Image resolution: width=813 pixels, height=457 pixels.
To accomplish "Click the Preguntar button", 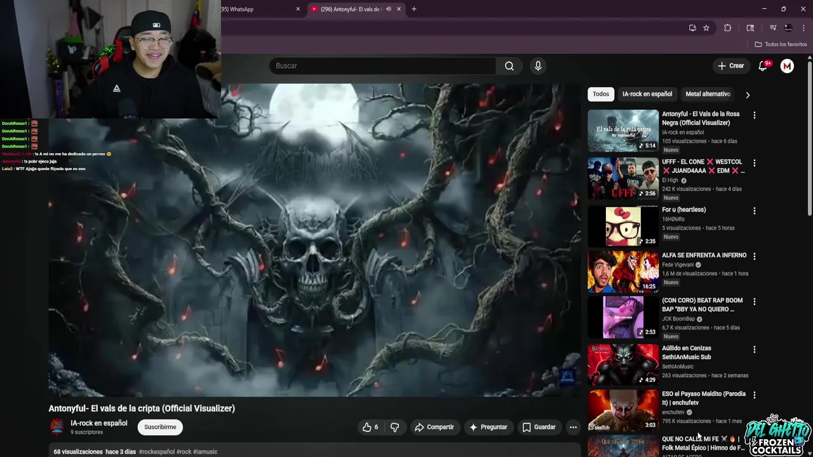I will 488,427.
